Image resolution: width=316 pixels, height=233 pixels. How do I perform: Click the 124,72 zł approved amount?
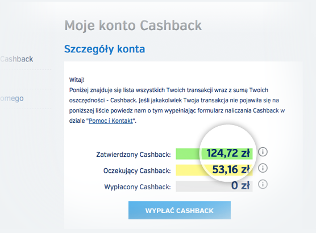pyautogui.click(x=228, y=153)
